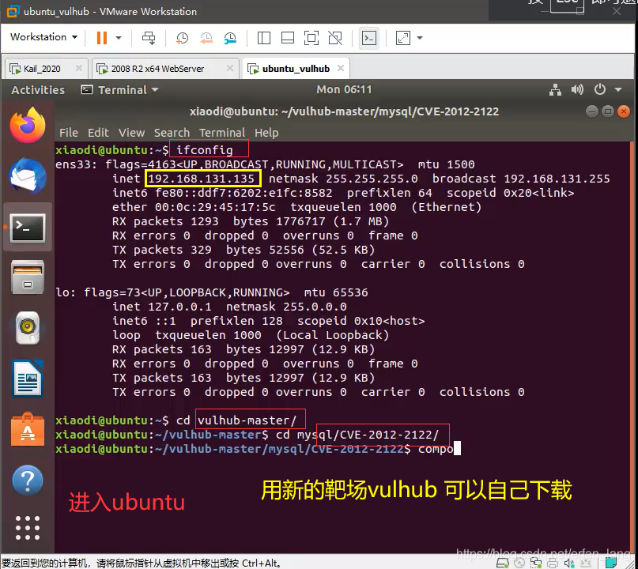Image resolution: width=638 pixels, height=569 pixels.
Task: Click the 'ens33:' interface name text
Action: pyautogui.click(x=77, y=164)
